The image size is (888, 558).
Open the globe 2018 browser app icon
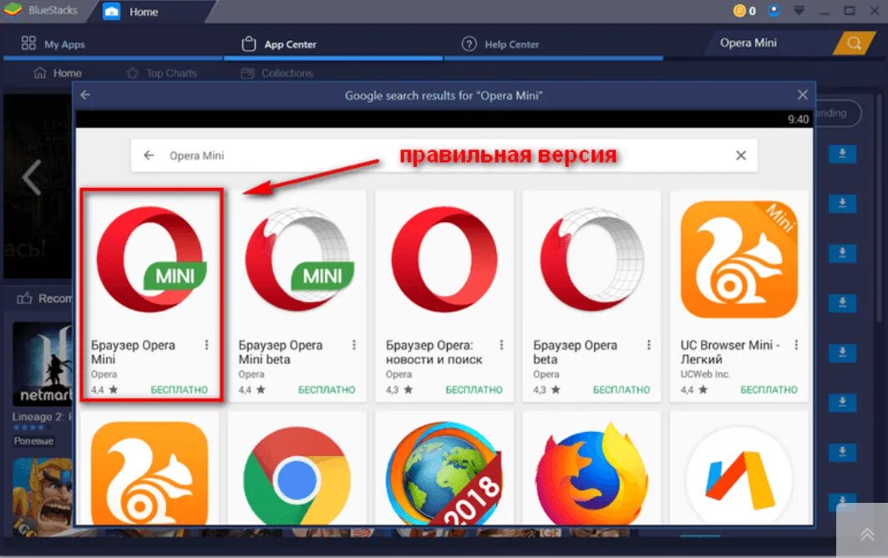(444, 473)
